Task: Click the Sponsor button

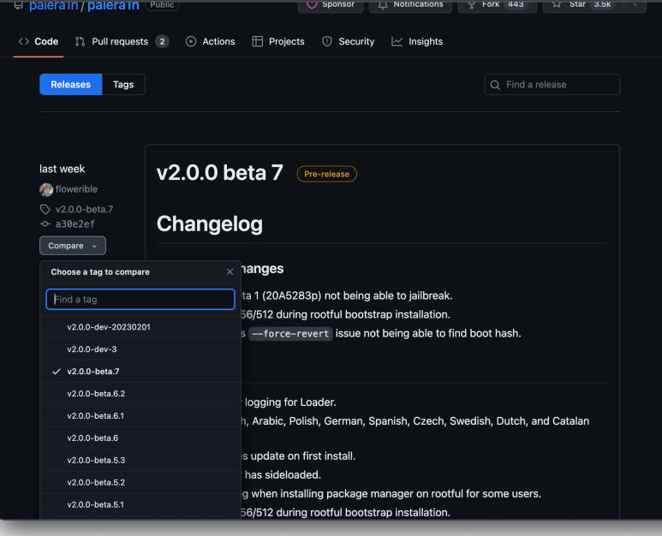Action: [331, 5]
